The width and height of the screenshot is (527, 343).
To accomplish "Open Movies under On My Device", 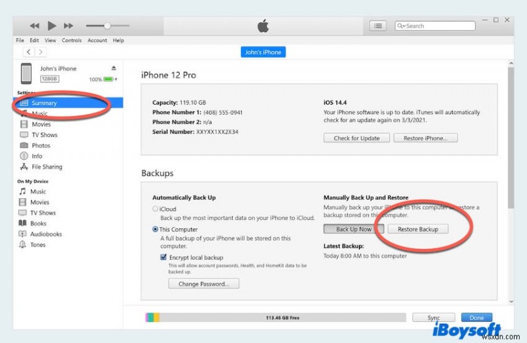I will 40,202.
